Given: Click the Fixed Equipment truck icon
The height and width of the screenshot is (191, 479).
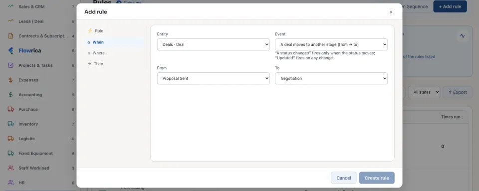Looking at the screenshot, I should click(x=10, y=153).
